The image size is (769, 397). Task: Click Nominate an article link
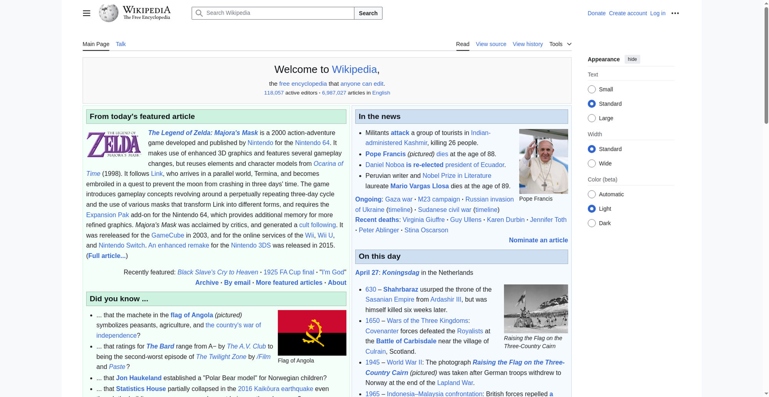point(538,240)
